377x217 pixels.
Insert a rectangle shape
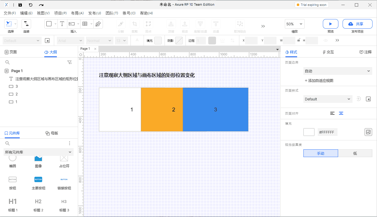tap(49, 24)
